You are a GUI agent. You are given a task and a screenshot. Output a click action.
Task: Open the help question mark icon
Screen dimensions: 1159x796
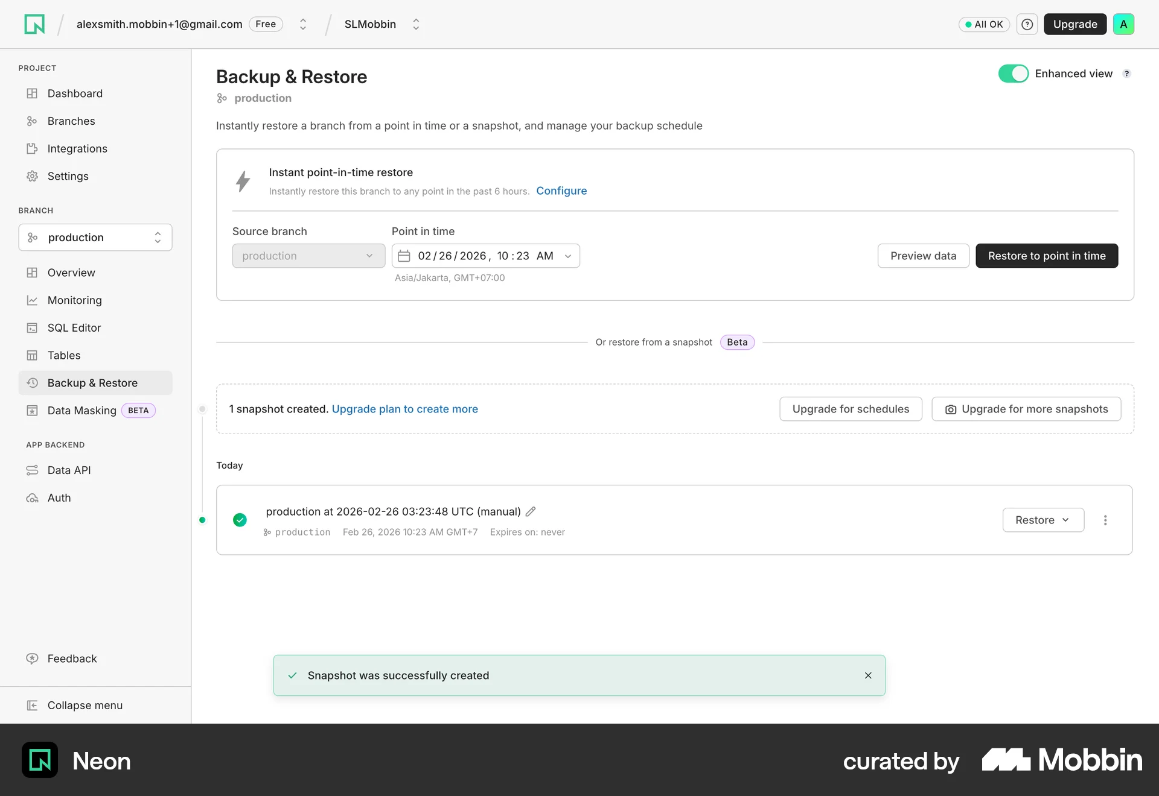1027,24
